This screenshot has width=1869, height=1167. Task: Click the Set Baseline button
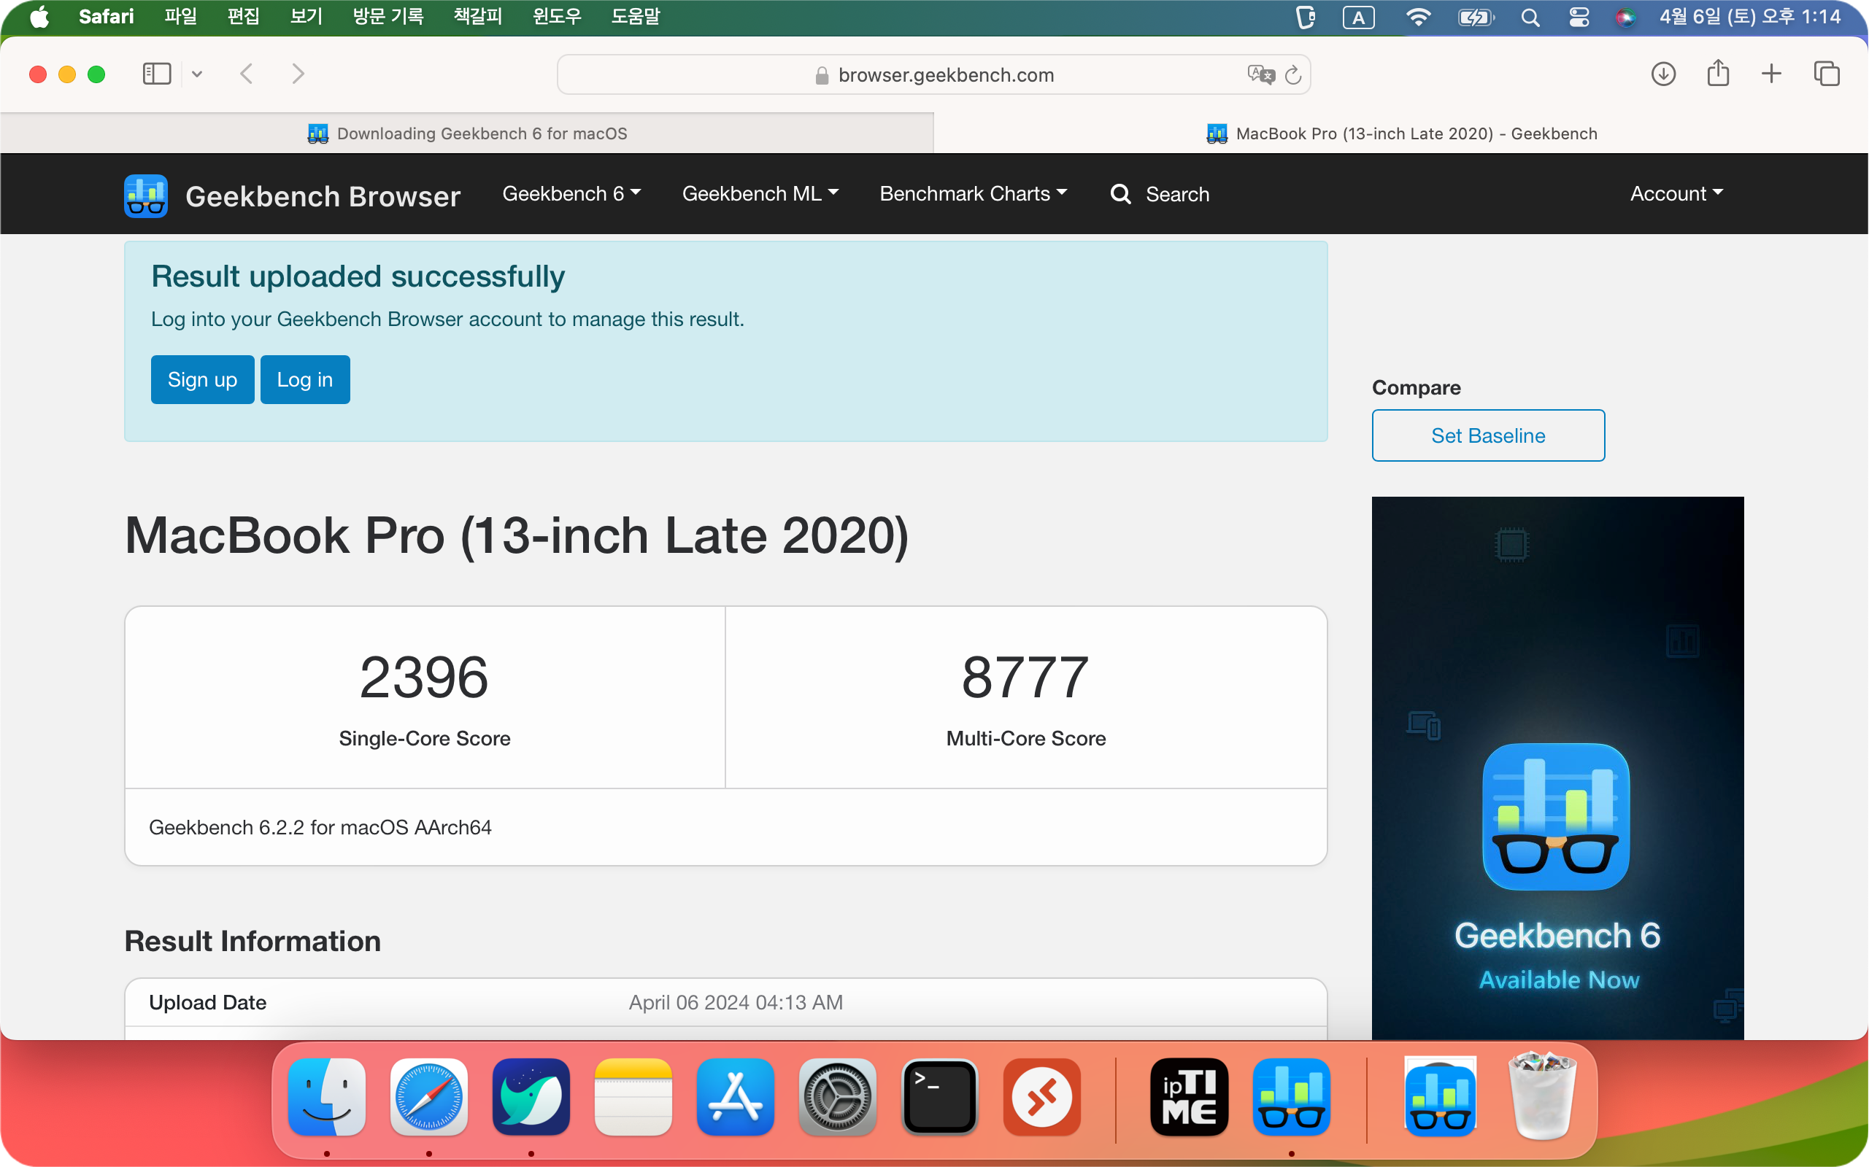point(1488,435)
